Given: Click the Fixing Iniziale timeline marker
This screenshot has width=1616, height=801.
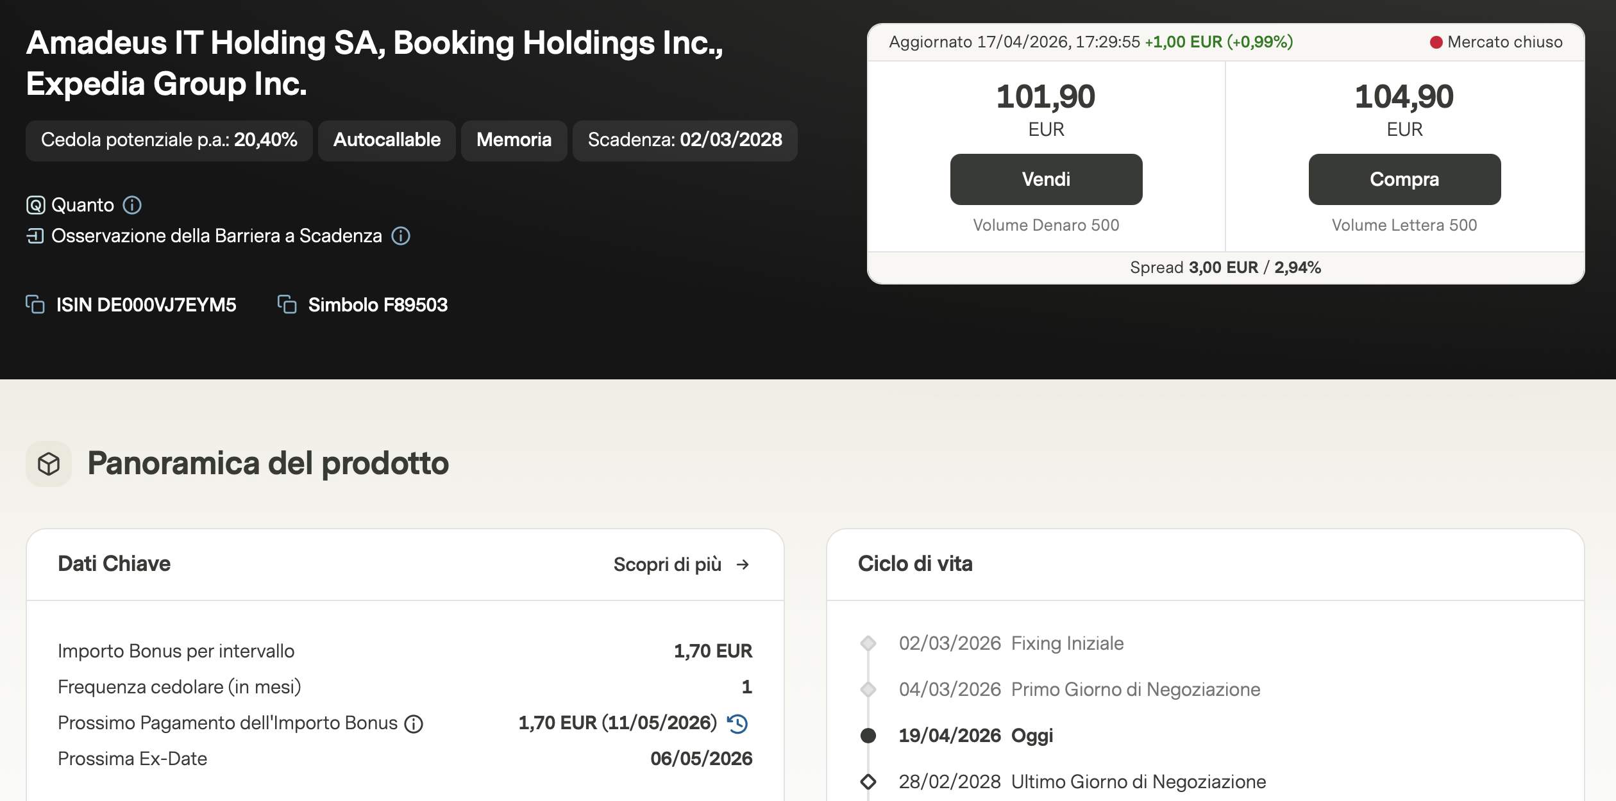Looking at the screenshot, I should click(x=868, y=643).
